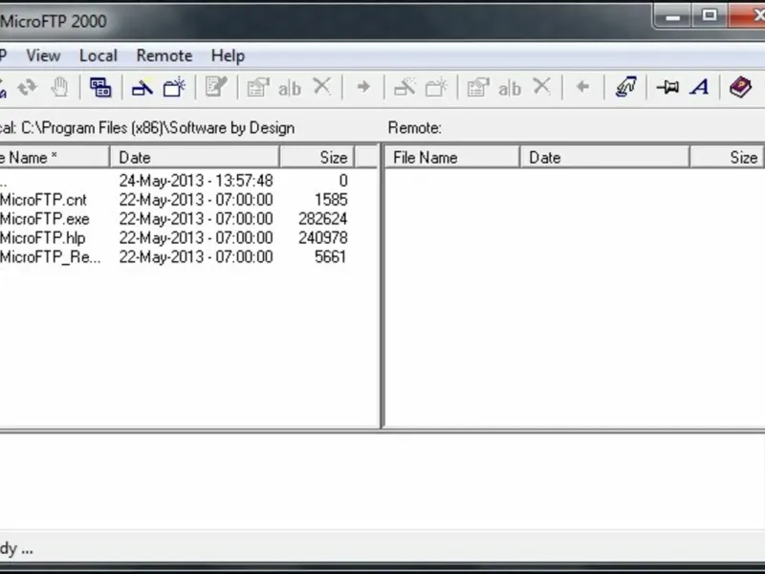Sort local pane by the Name column header

(55, 158)
